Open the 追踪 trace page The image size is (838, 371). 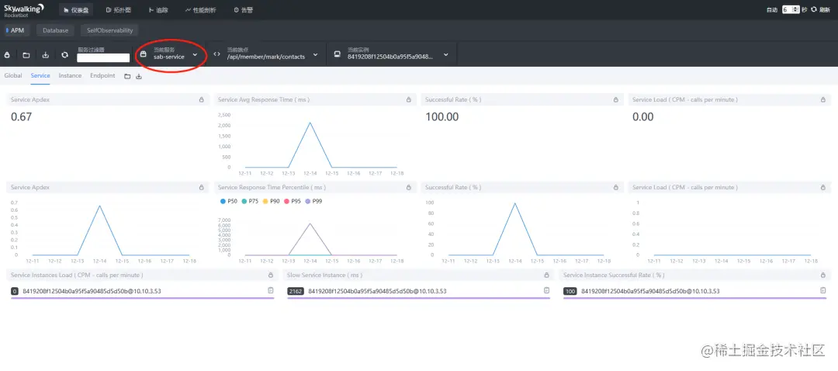tap(158, 10)
